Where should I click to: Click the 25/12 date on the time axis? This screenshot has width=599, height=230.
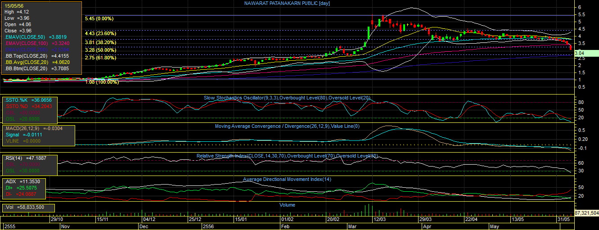coord(195,220)
